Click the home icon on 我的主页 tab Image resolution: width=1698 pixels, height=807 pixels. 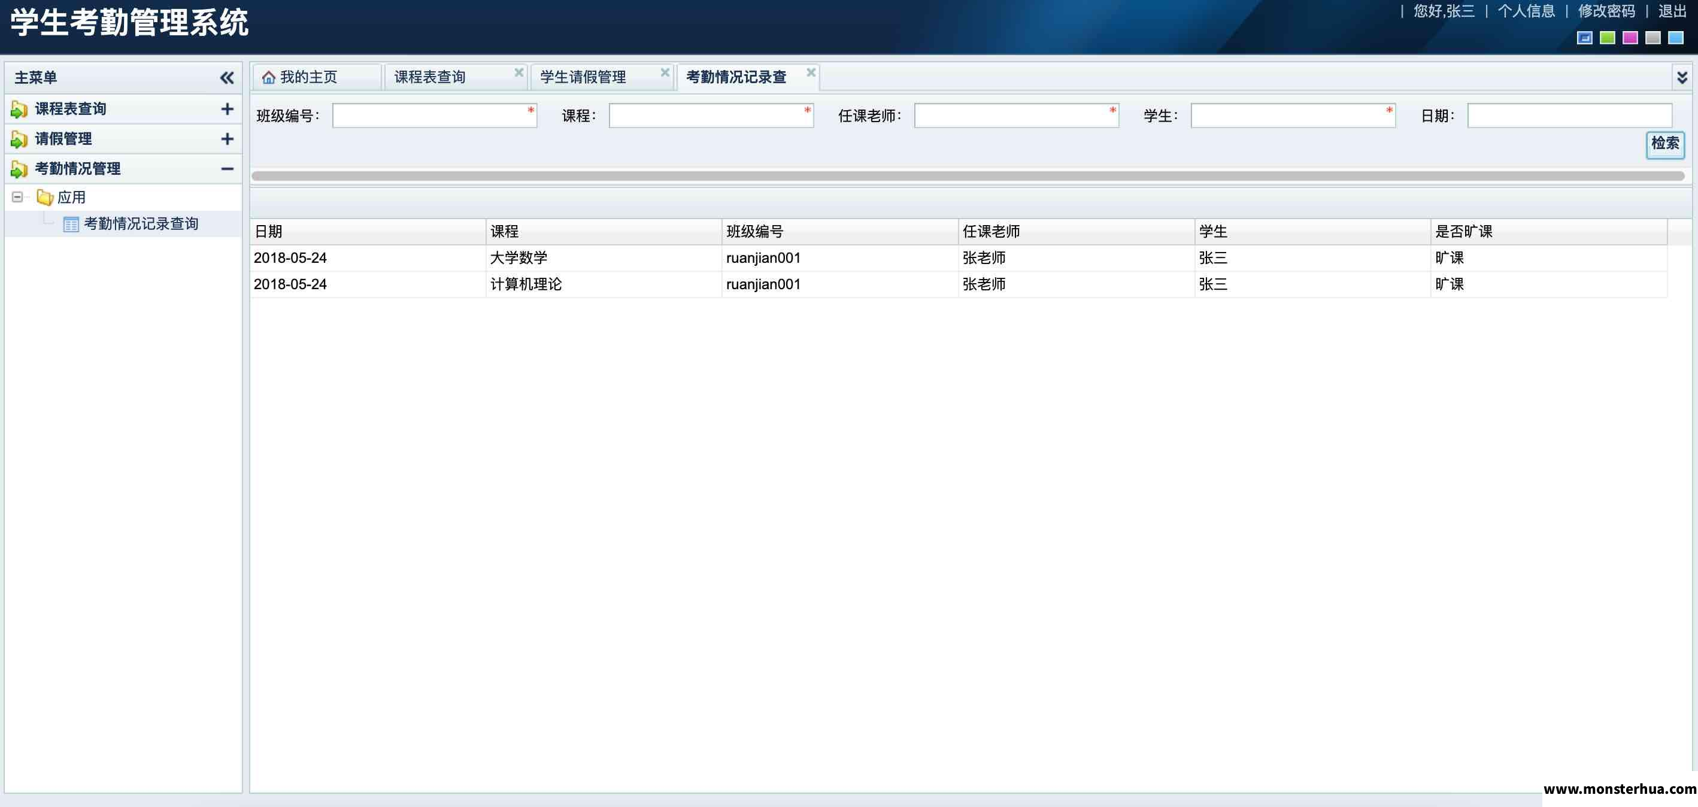[268, 78]
